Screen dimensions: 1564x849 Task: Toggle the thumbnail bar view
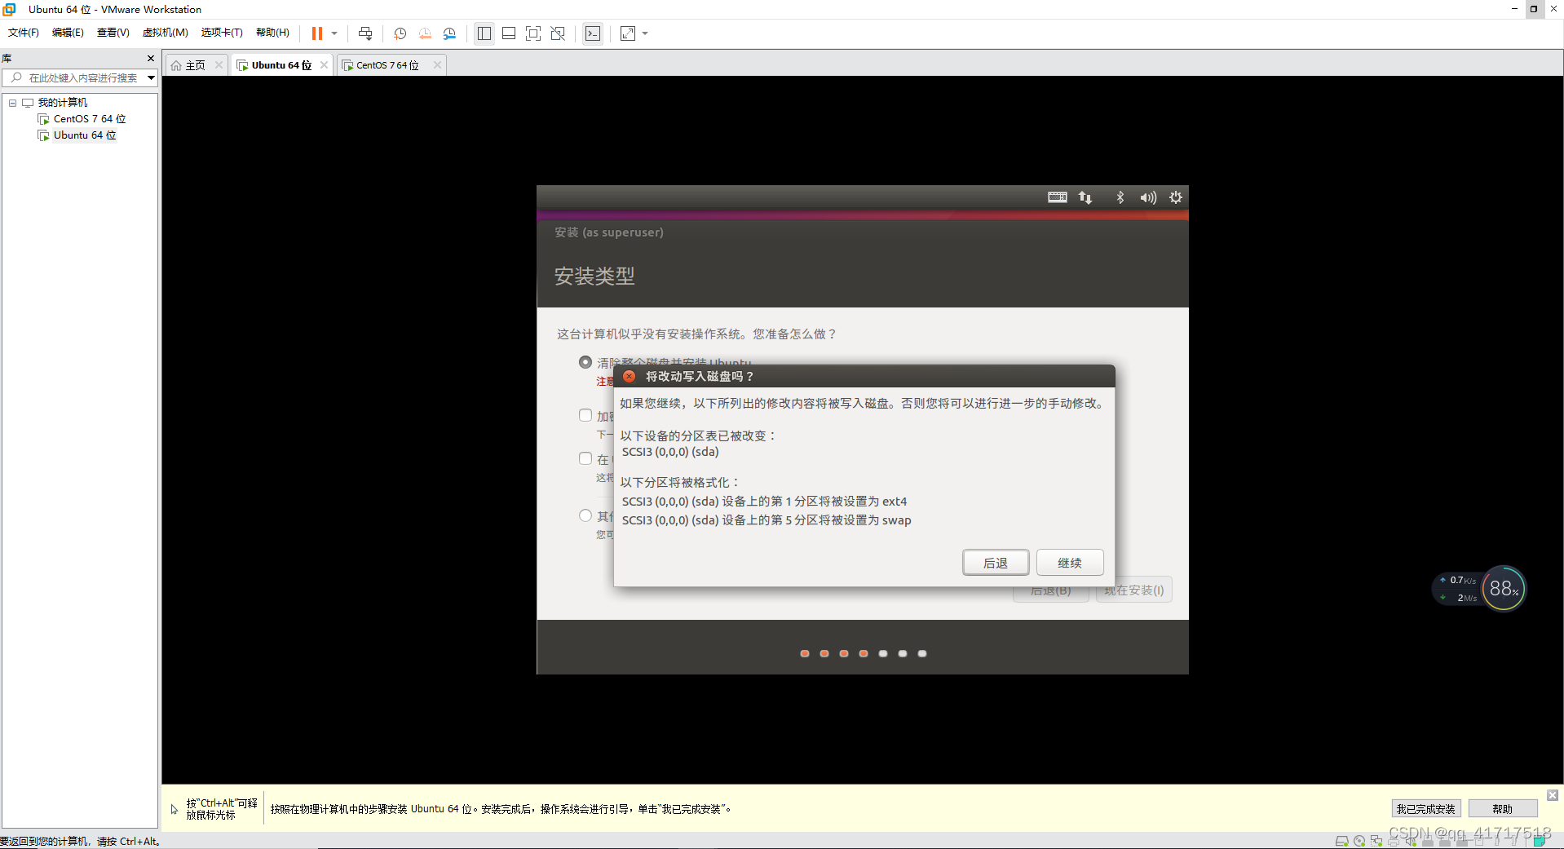click(x=509, y=33)
